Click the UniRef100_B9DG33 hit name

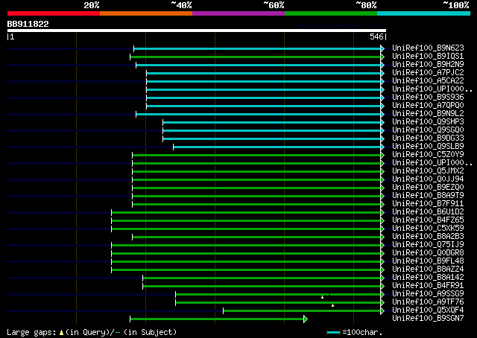coord(428,138)
